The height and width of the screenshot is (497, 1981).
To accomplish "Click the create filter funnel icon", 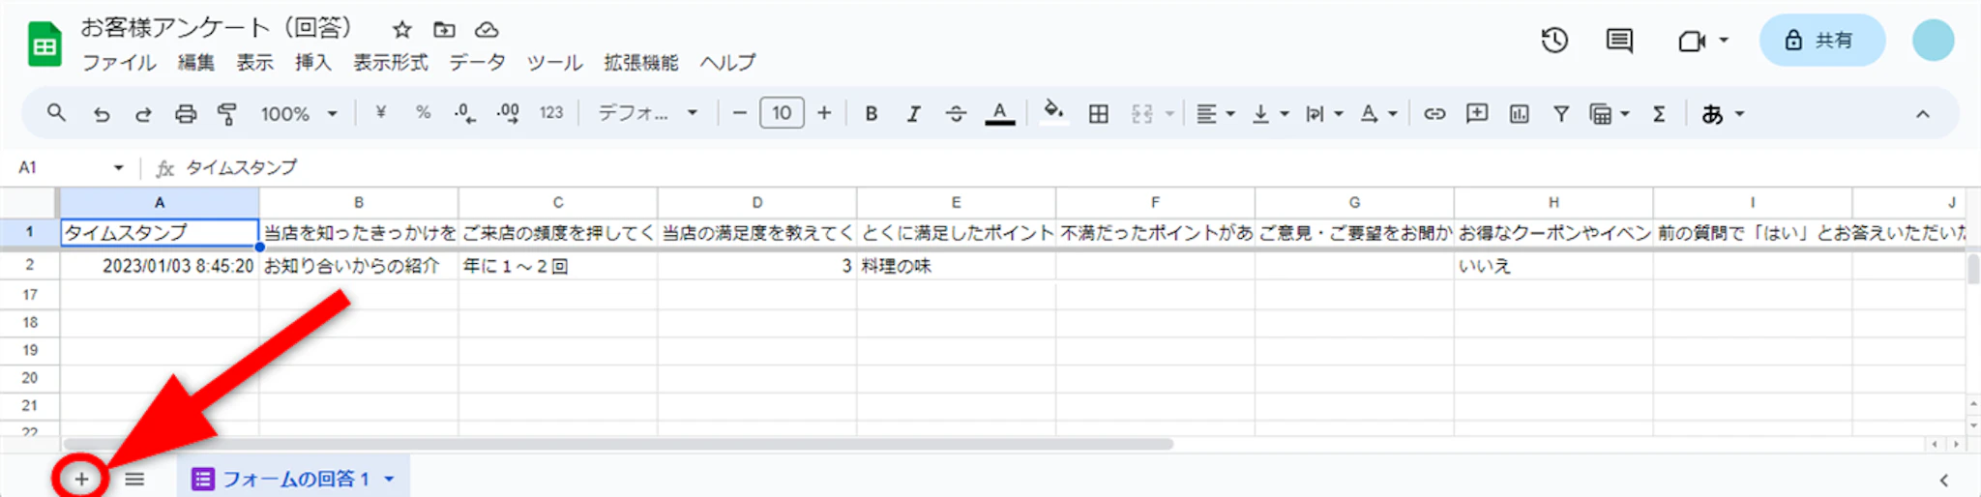I will (x=1561, y=114).
